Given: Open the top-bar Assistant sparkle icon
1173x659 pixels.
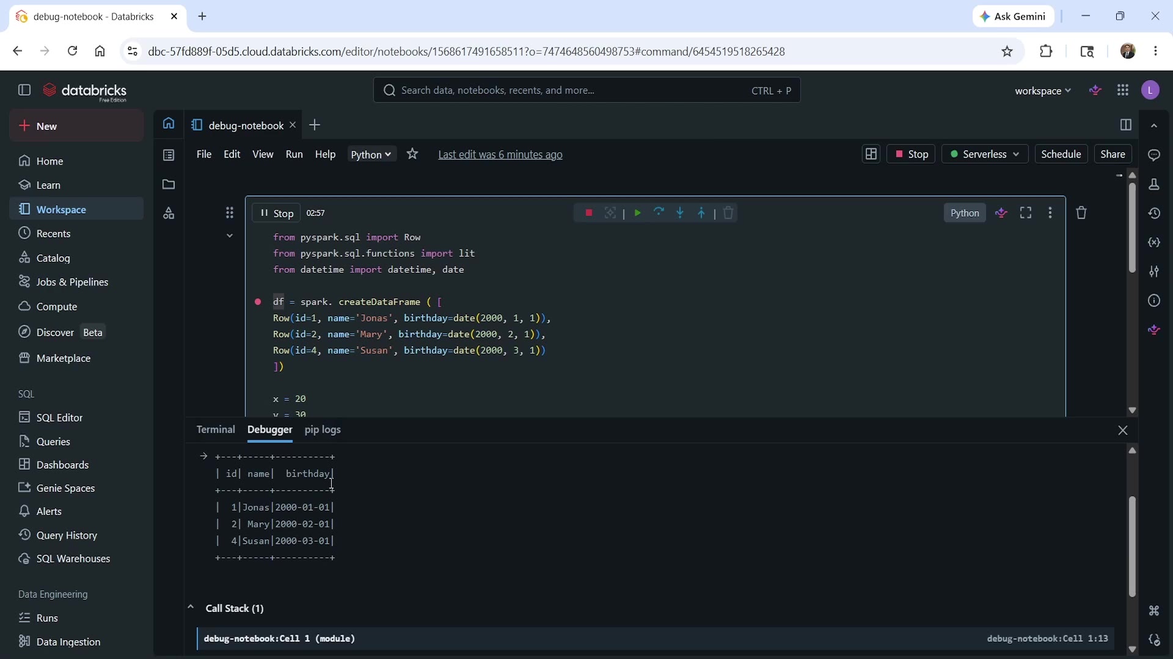Looking at the screenshot, I should click(x=1096, y=90).
